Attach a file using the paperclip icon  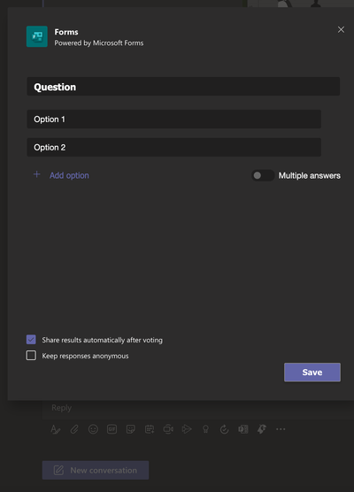pos(74,429)
